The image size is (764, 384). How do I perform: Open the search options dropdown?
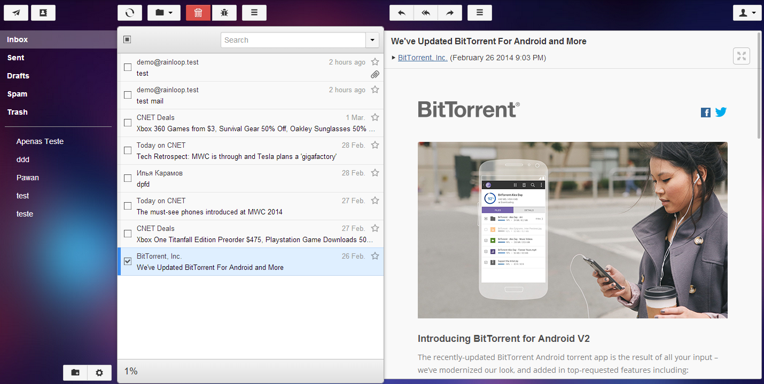pyautogui.click(x=372, y=40)
